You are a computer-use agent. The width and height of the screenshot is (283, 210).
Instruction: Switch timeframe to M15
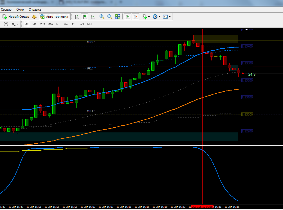click(x=42, y=24)
